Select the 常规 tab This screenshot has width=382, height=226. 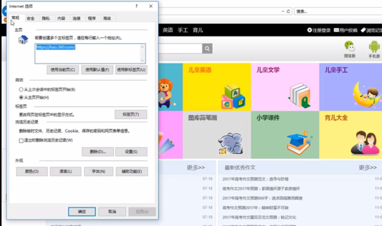pyautogui.click(x=15, y=18)
